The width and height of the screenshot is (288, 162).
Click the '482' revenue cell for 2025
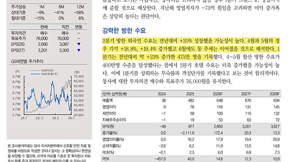tap(191, 100)
